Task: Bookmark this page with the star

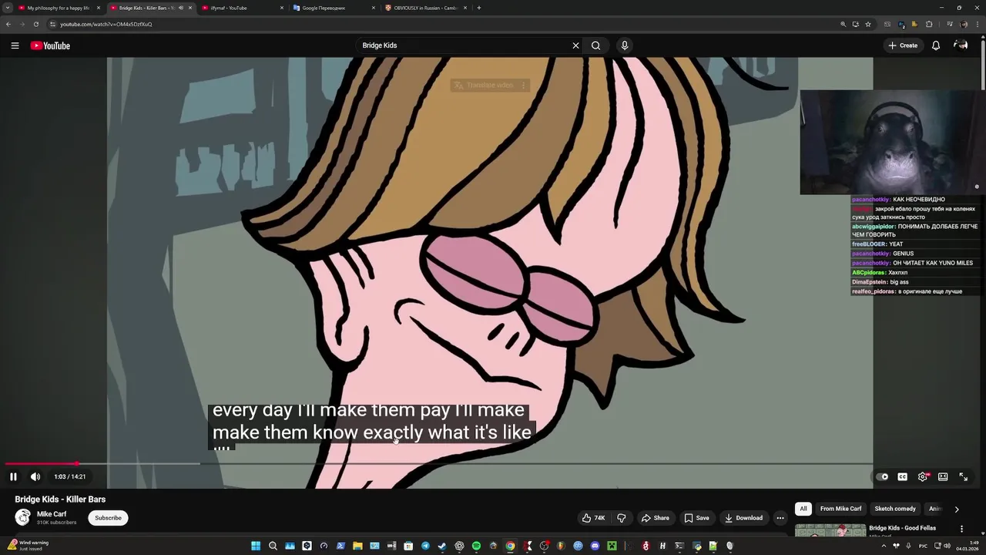Action: pos(868,24)
